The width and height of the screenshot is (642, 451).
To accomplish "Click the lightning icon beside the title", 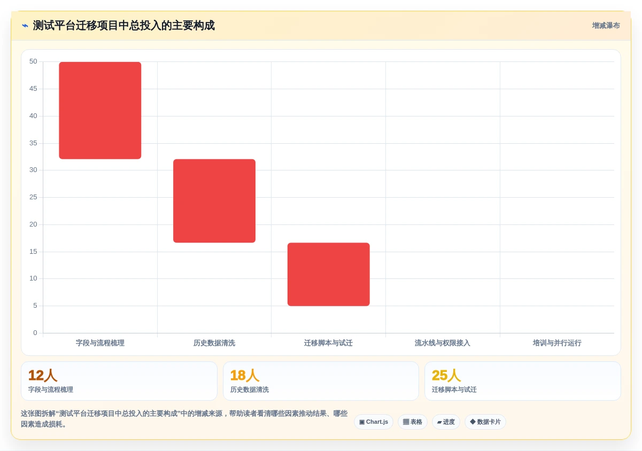I will coord(25,26).
